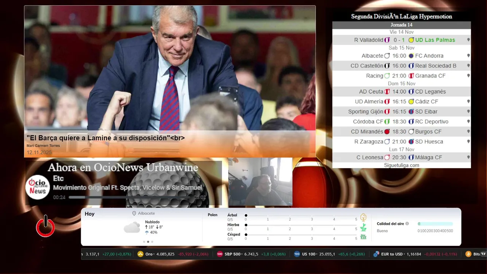Select the third weather carousel dot
Viewport: 487px width, 274px height.
tap(152, 242)
